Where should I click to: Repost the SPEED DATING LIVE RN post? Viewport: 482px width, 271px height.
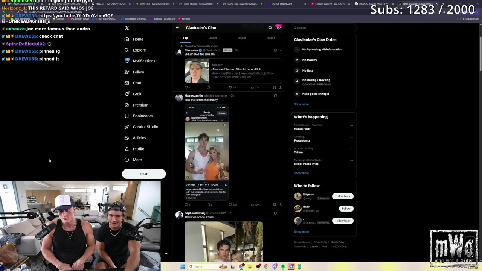tap(208, 87)
